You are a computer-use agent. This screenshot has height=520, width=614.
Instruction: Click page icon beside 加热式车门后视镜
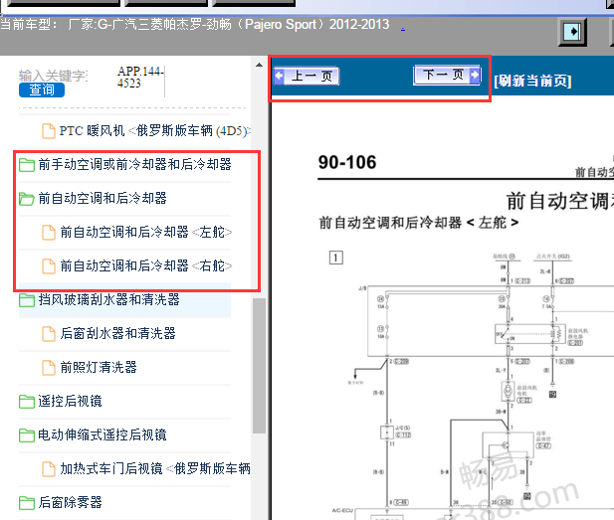[49, 468]
